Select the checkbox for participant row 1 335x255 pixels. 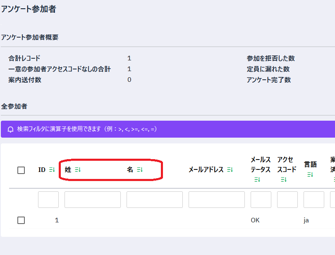coord(21,220)
